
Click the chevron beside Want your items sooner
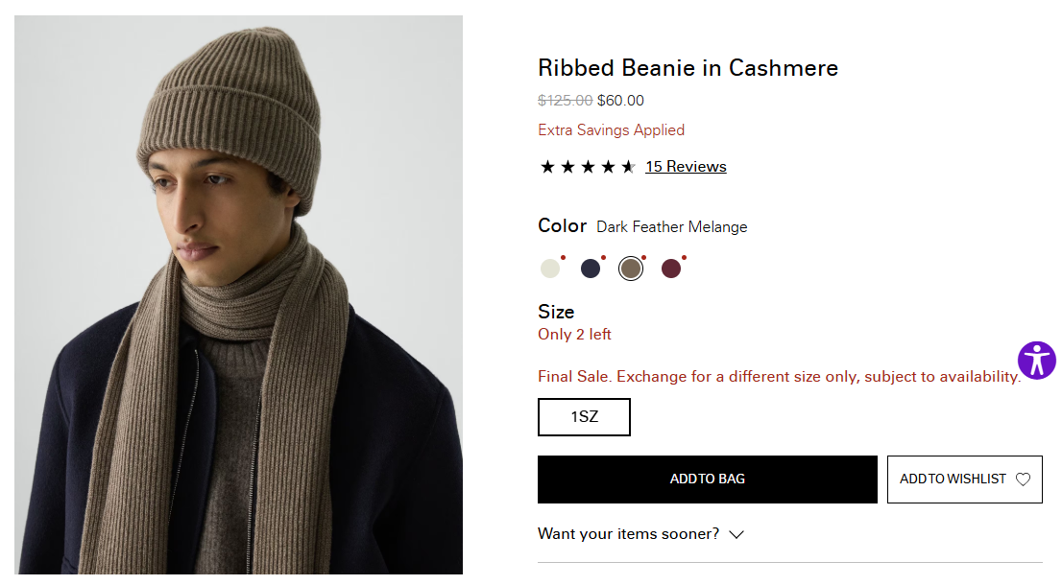pyautogui.click(x=736, y=534)
